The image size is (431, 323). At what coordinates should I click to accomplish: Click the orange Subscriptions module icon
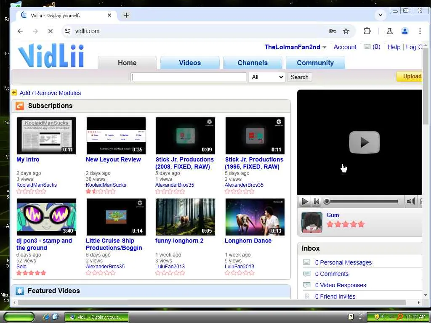(20, 106)
